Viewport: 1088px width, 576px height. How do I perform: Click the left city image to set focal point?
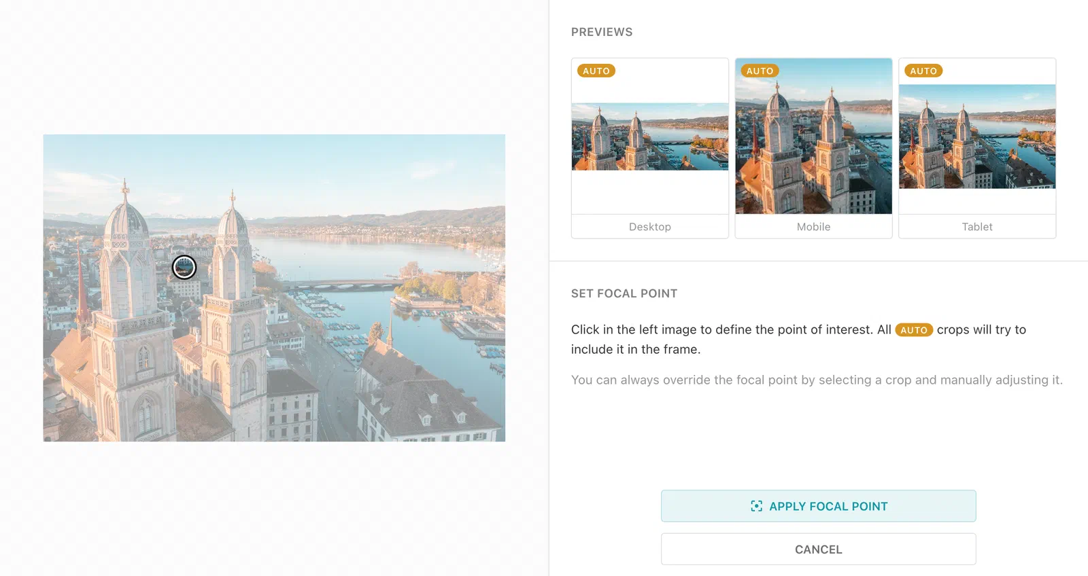(274, 288)
